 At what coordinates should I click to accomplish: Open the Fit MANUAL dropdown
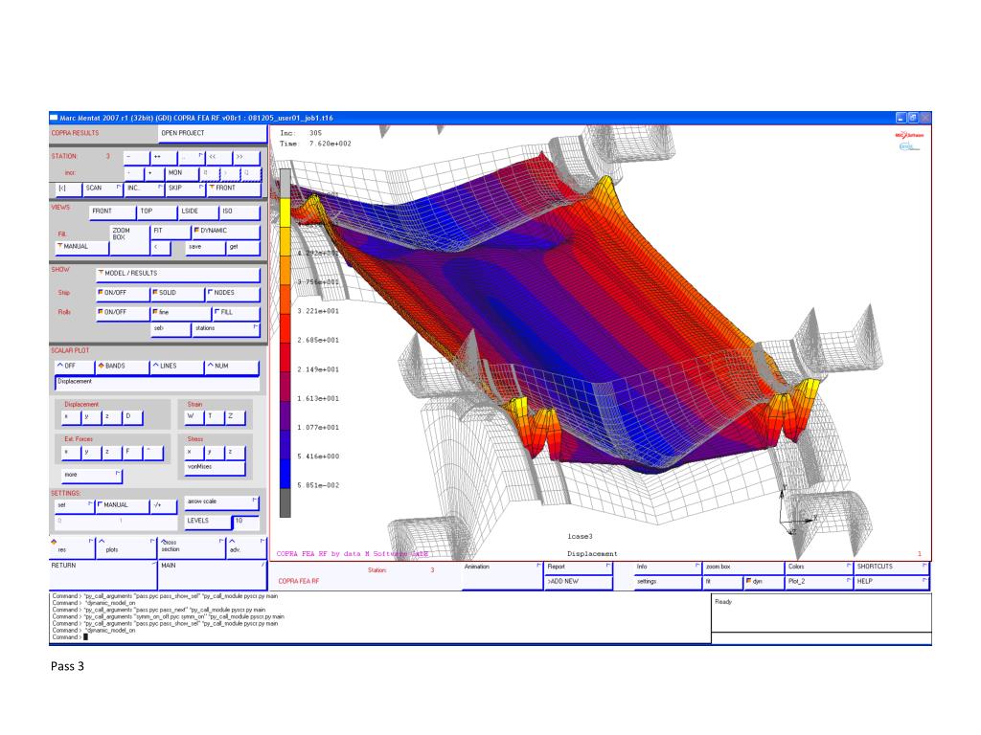coord(82,248)
